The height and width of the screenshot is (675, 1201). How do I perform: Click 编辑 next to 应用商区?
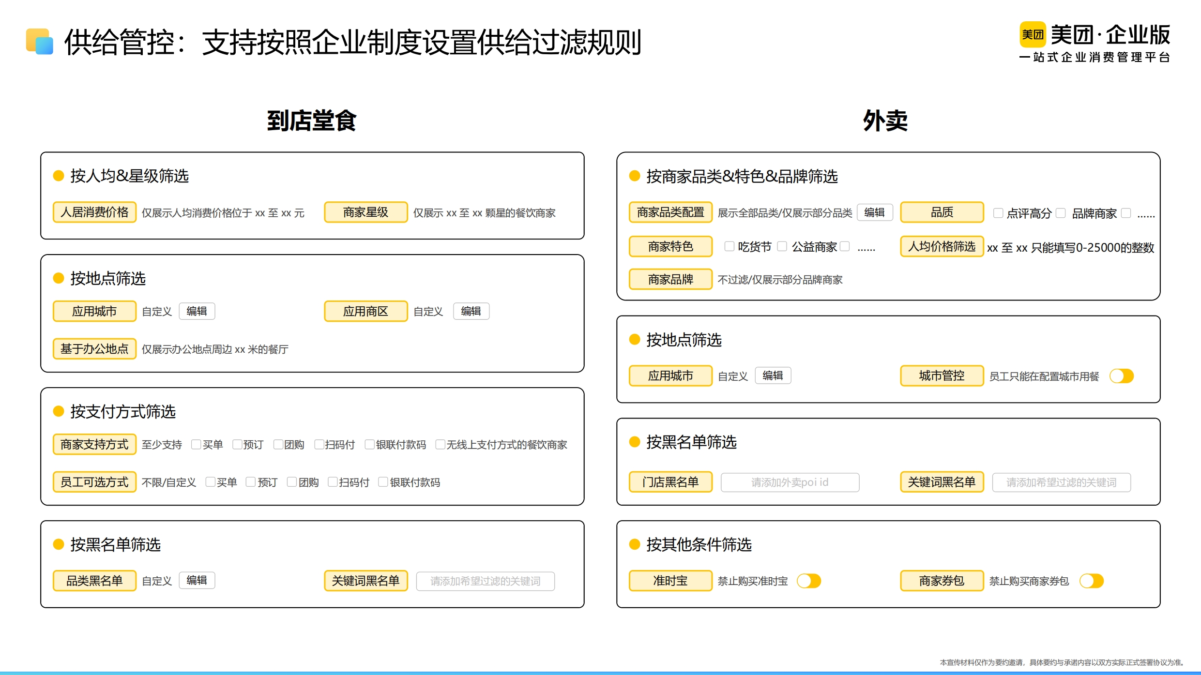point(471,311)
